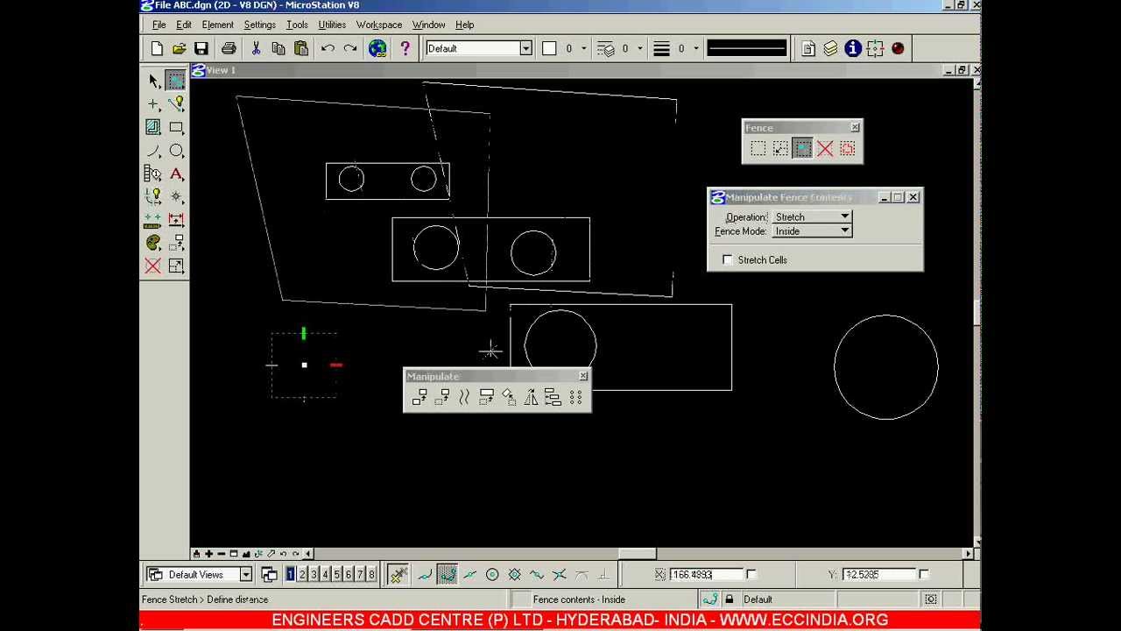
Task: Click the Copy icon in the toolbar
Action: (278, 49)
